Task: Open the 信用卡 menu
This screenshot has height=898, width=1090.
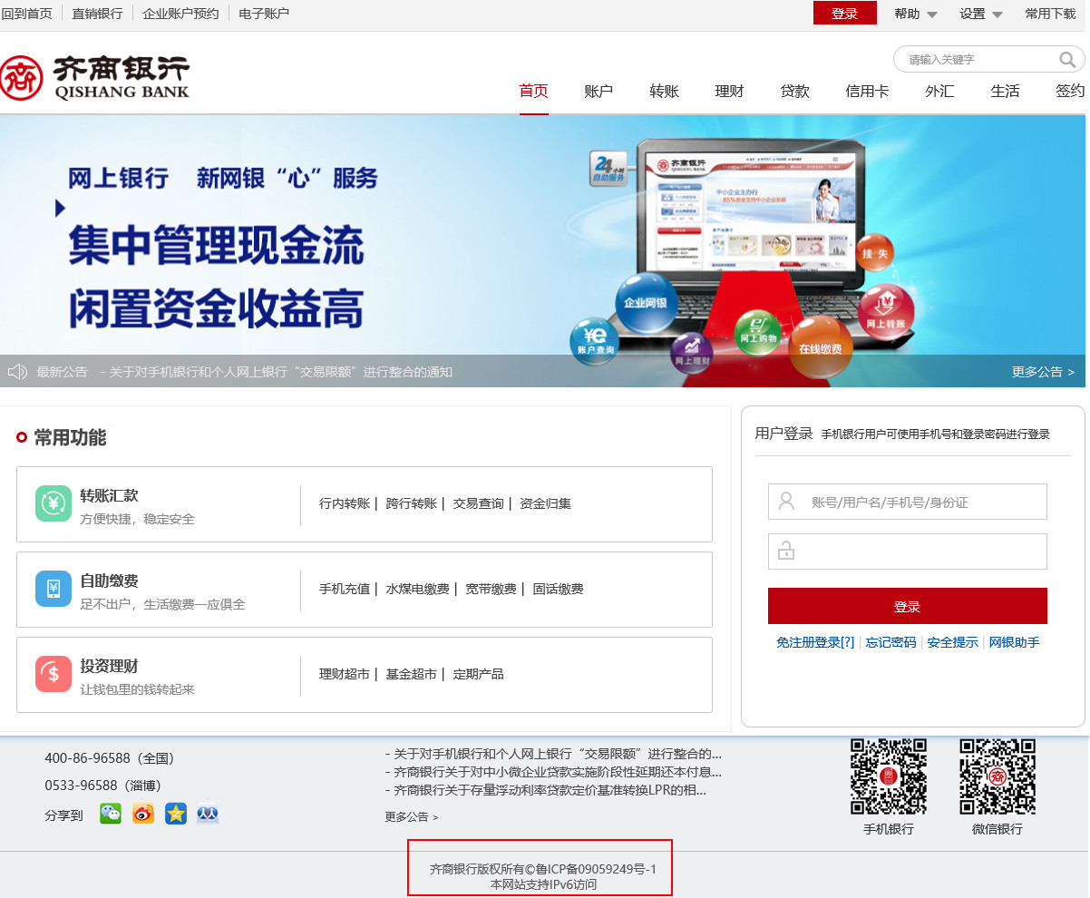Action: tap(867, 91)
